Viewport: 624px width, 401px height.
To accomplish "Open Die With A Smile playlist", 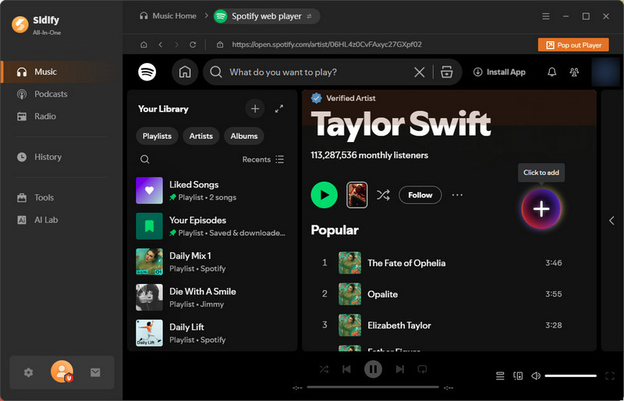I will 211,297.
